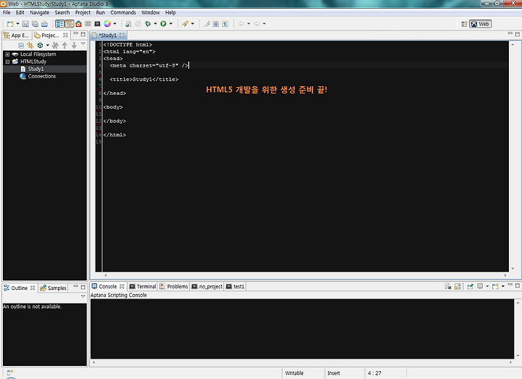Click the Writable status bar entry
This screenshot has width=522, height=379.
point(294,373)
